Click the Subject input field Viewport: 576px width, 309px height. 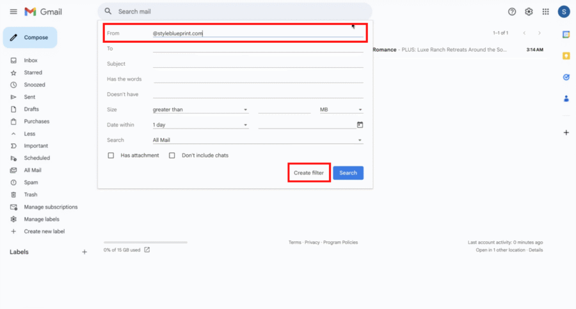(258, 64)
